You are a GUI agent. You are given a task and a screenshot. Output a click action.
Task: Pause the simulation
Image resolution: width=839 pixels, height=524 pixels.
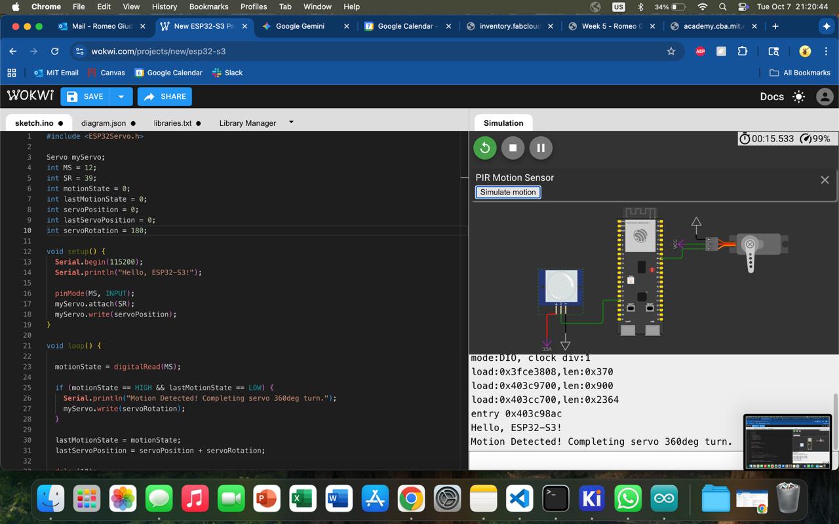541,148
